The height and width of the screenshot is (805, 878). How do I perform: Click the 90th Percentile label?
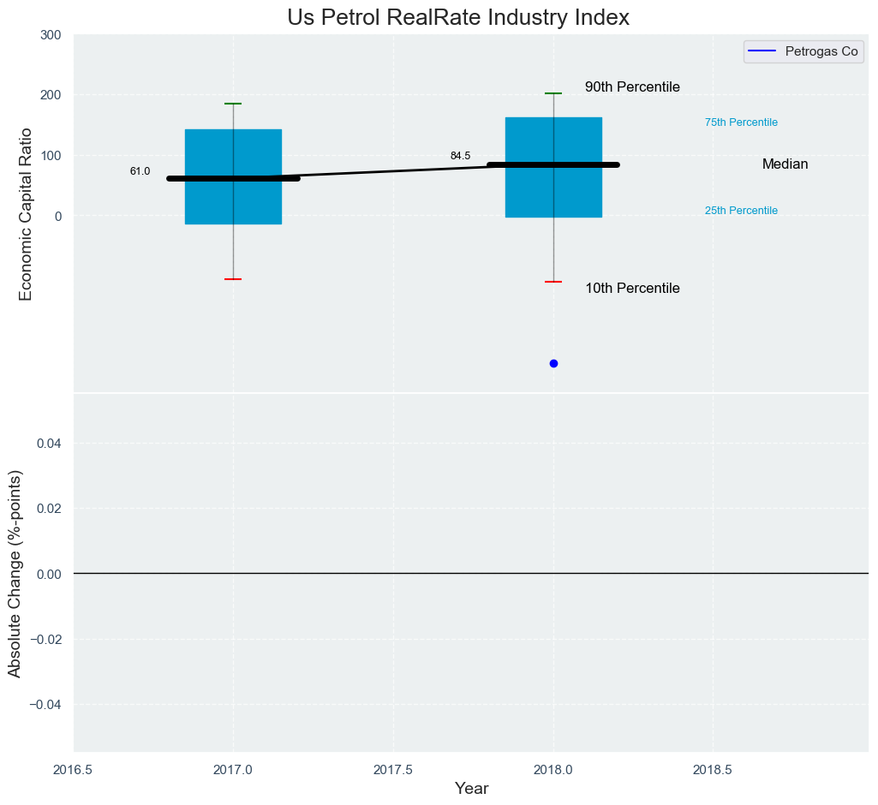pos(632,86)
